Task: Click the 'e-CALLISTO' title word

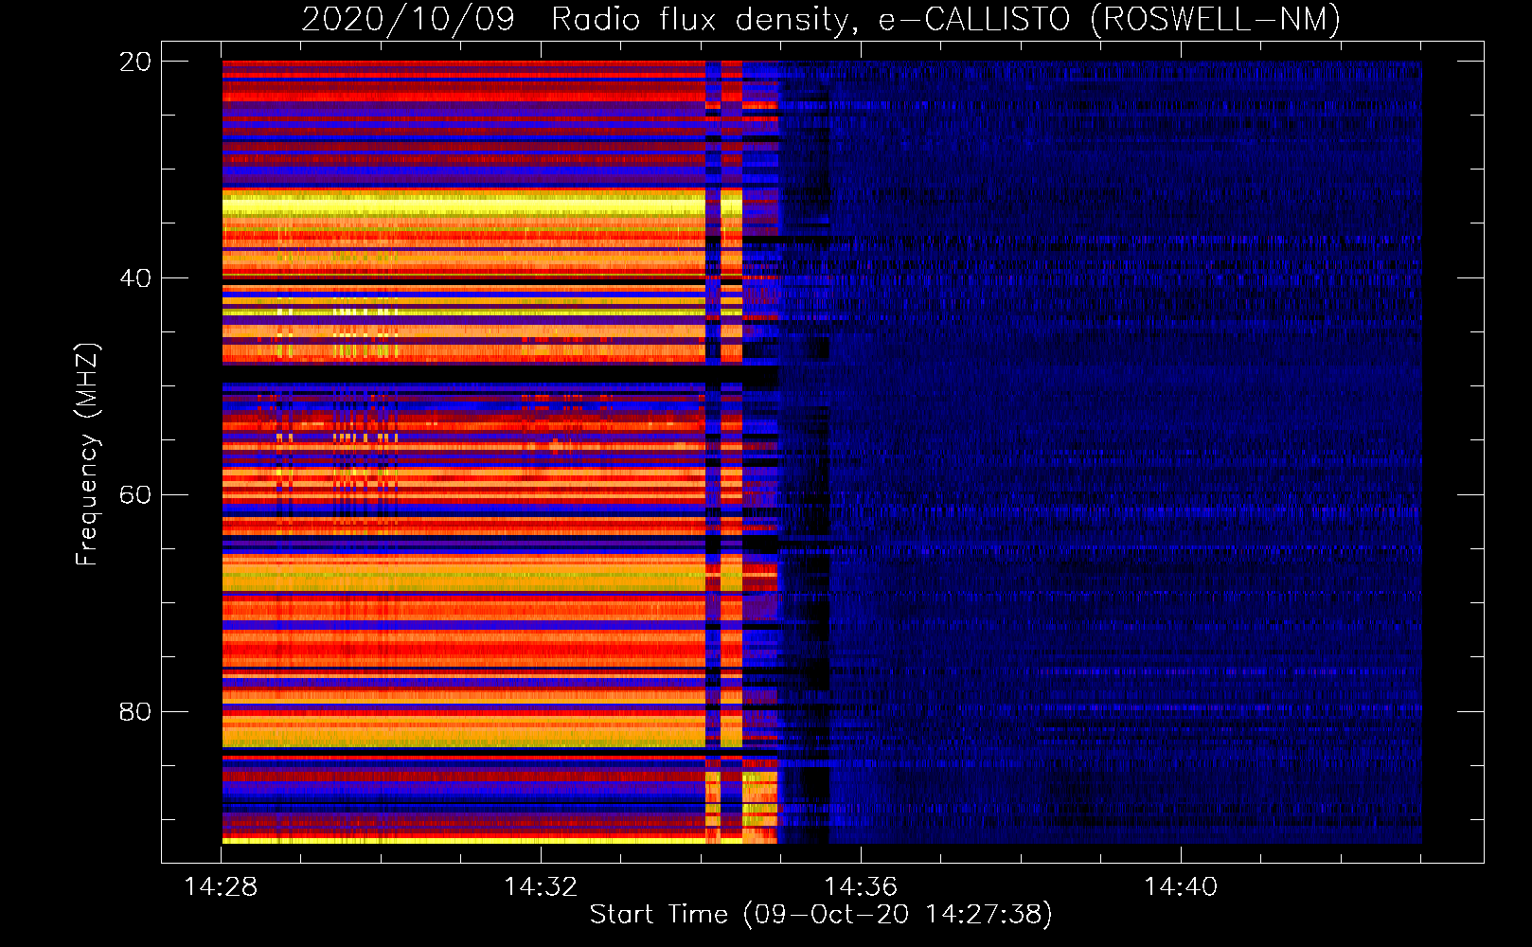Action: tap(974, 19)
